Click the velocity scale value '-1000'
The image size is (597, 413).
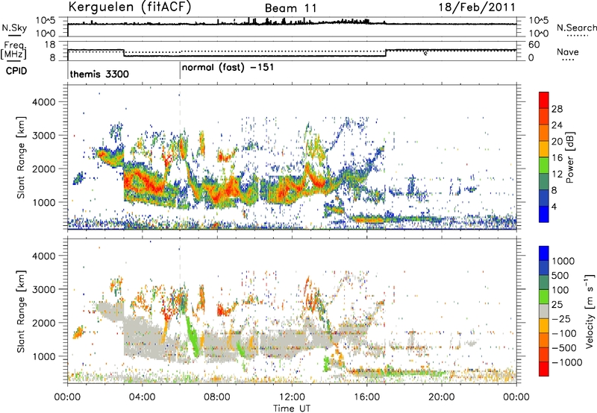pos(567,362)
